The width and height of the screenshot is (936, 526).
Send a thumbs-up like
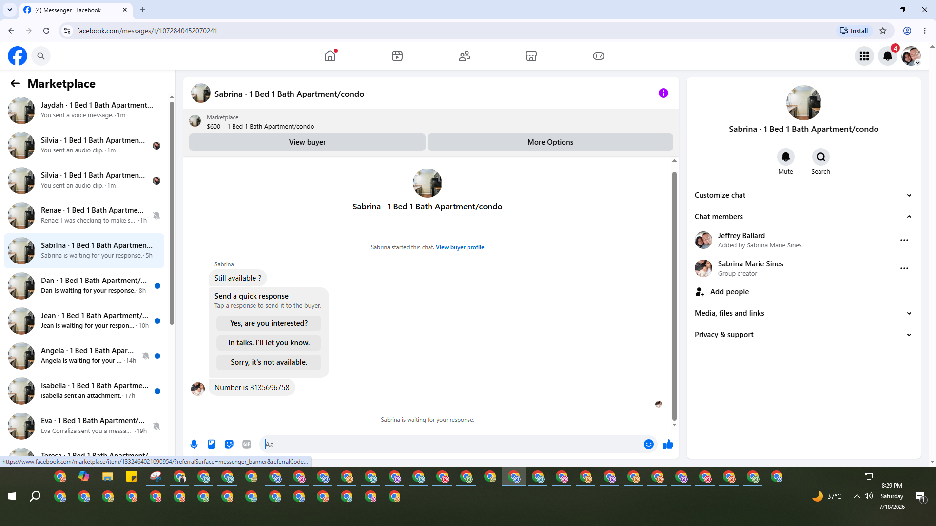[668, 444]
